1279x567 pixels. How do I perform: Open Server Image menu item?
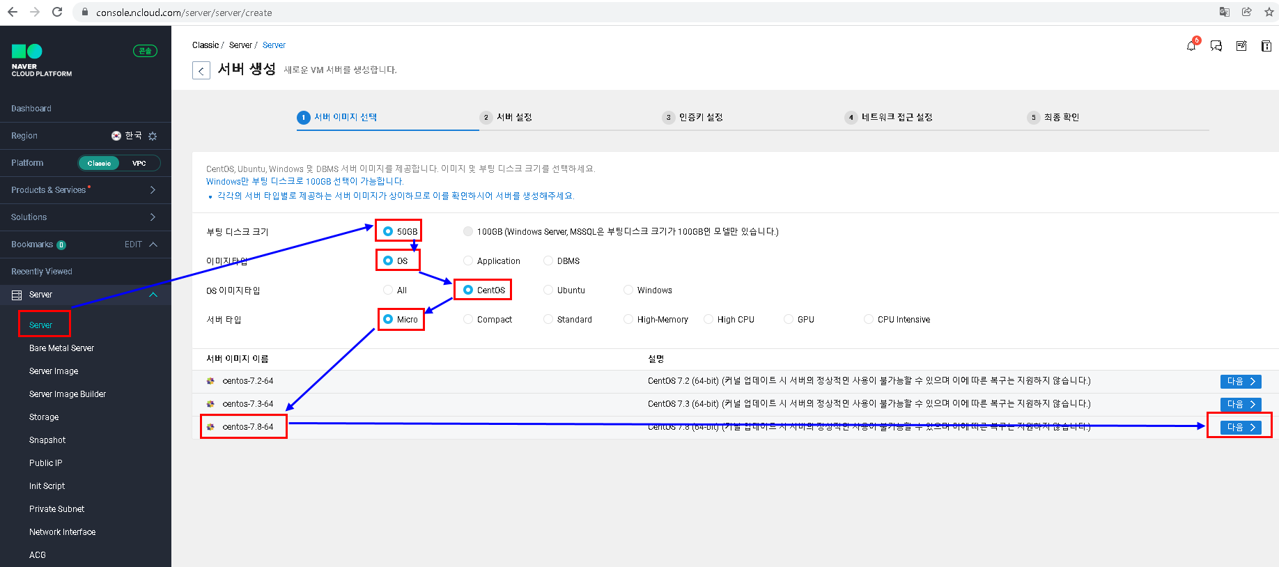pos(54,371)
